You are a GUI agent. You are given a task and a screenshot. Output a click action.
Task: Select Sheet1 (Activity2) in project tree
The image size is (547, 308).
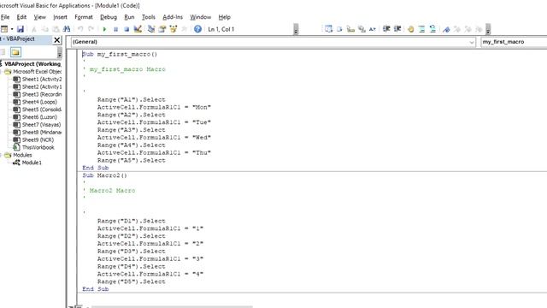click(x=38, y=80)
